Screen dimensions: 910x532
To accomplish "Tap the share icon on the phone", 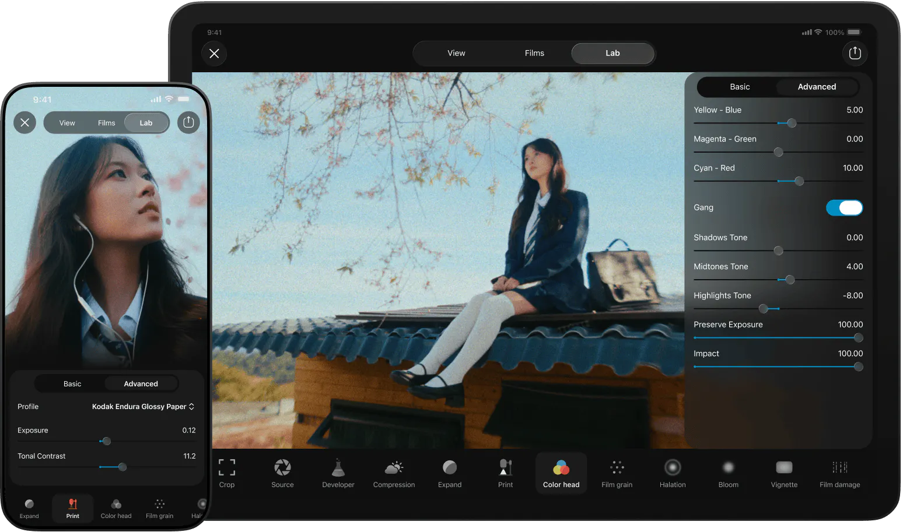I will pyautogui.click(x=188, y=122).
